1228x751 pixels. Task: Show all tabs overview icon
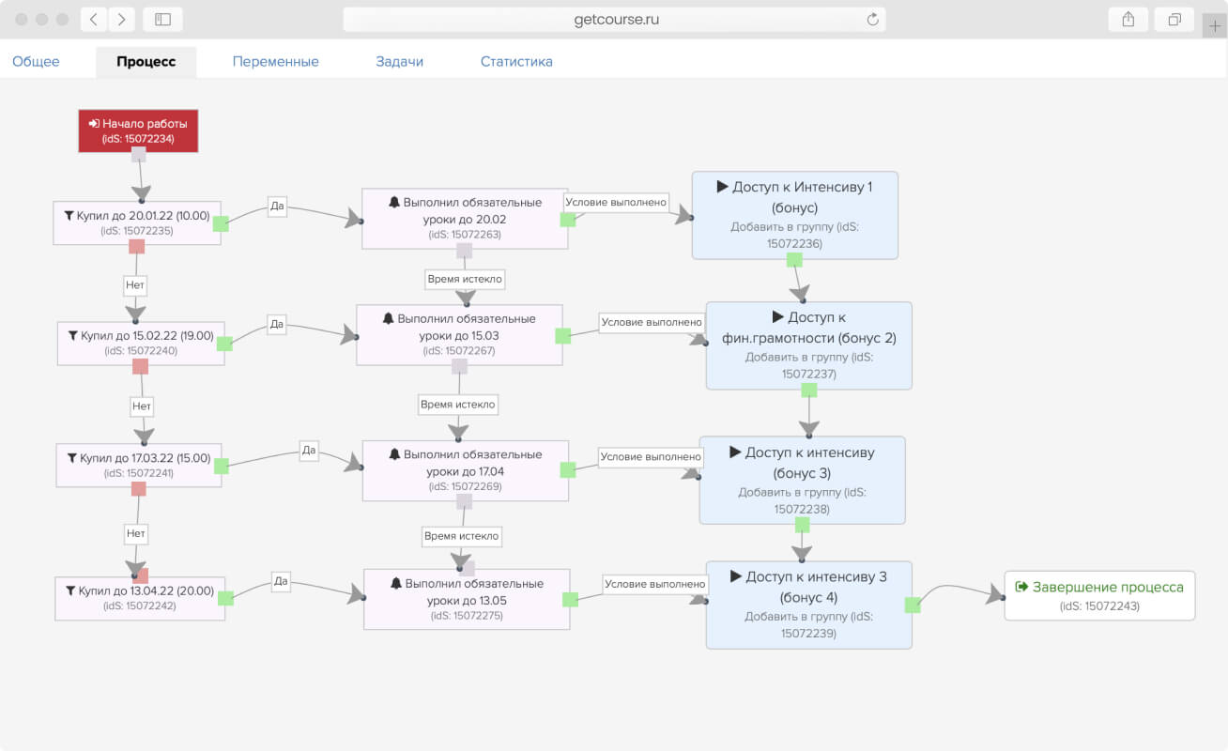[x=1174, y=20]
